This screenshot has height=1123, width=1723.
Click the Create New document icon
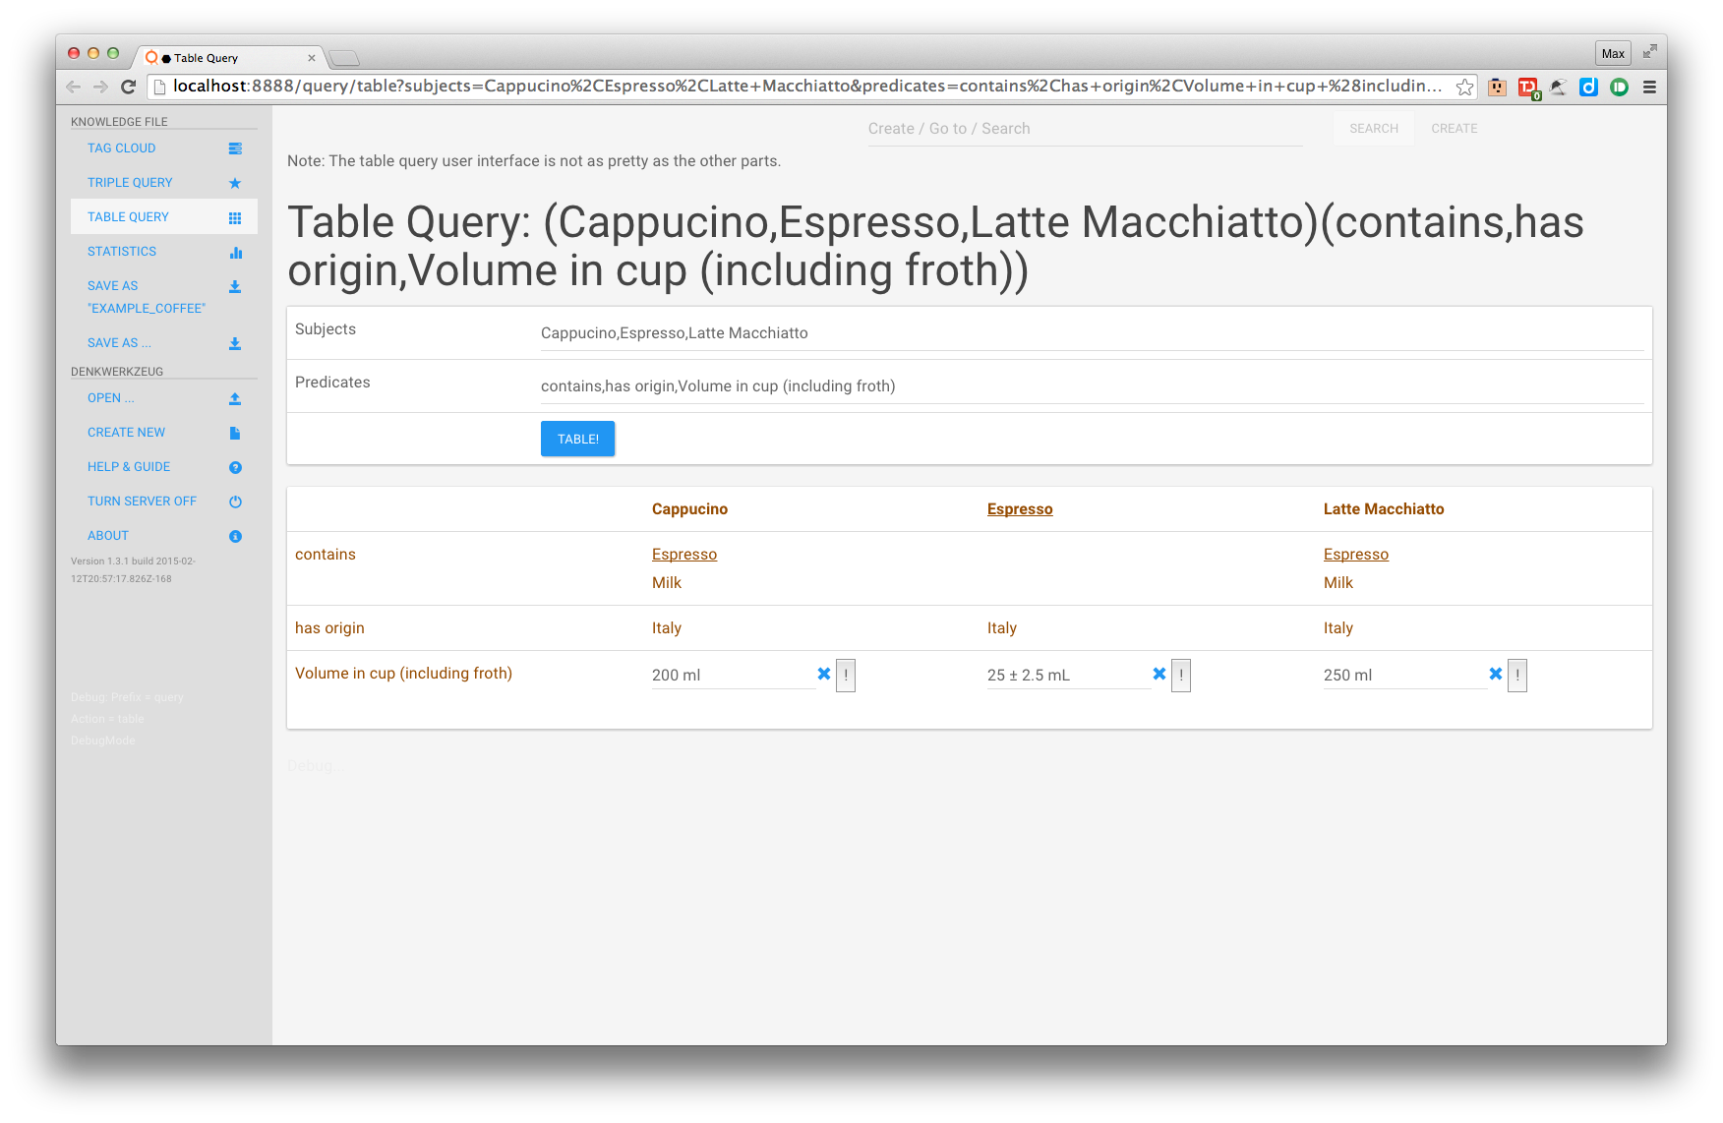tap(235, 433)
